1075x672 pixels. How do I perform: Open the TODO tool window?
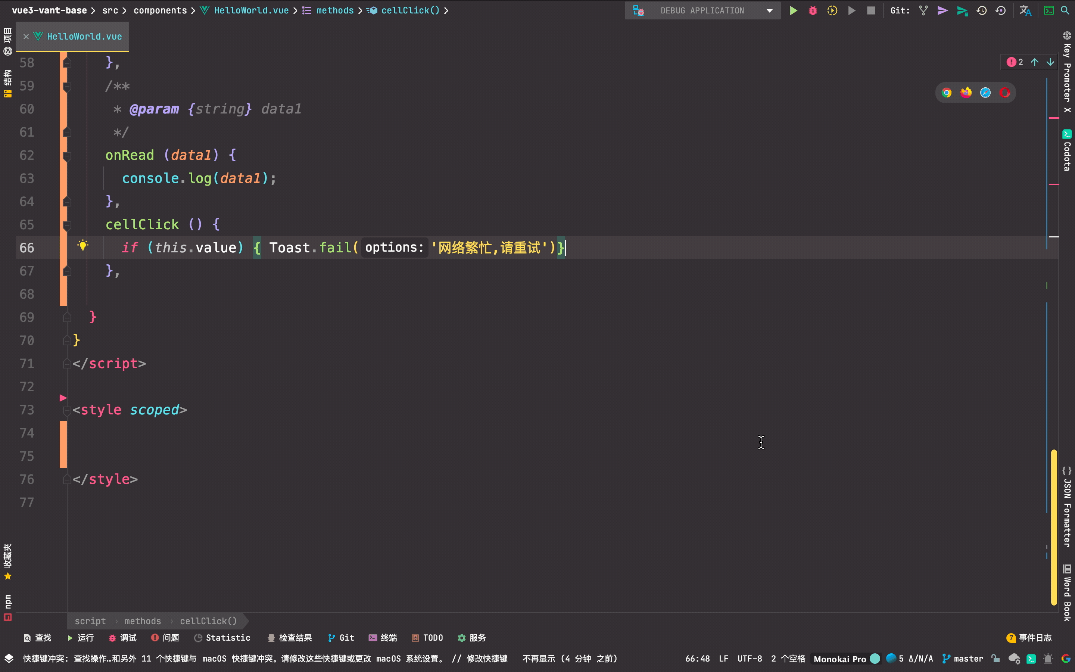(427, 638)
